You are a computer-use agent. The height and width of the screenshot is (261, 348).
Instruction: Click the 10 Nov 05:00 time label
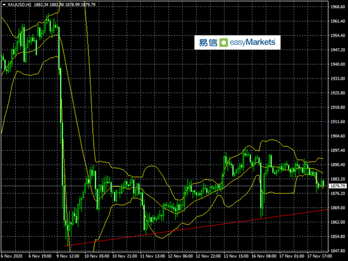tap(97, 256)
